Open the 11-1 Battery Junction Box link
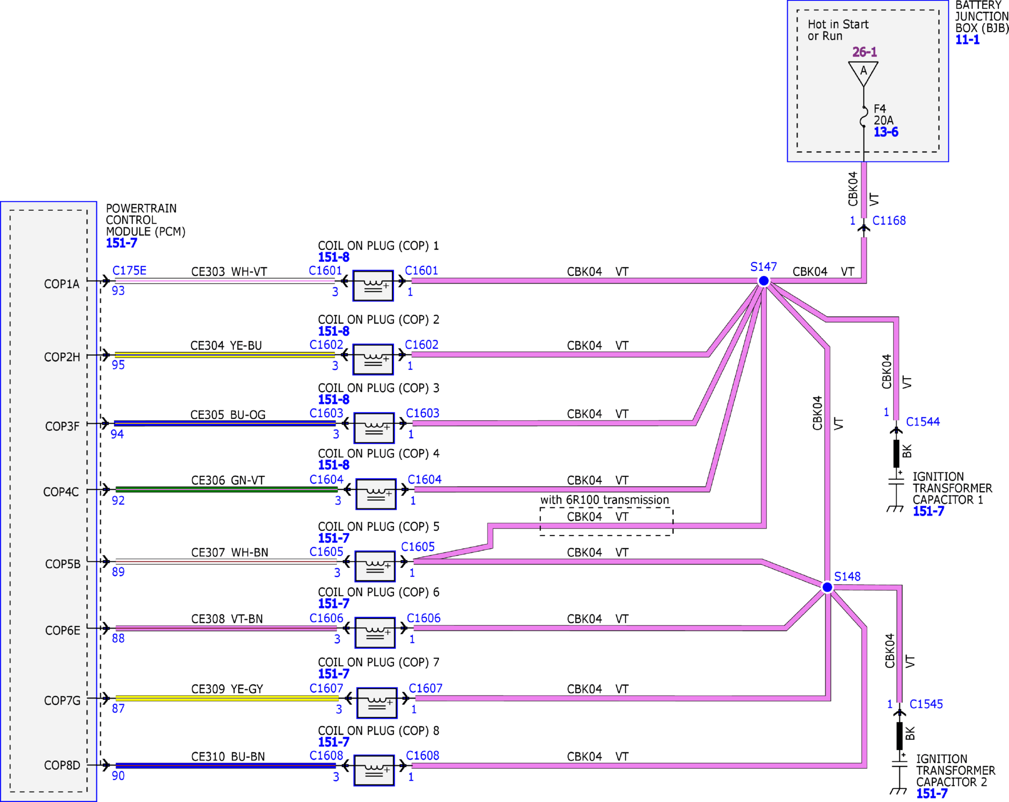This screenshot has width=1009, height=802. [967, 40]
